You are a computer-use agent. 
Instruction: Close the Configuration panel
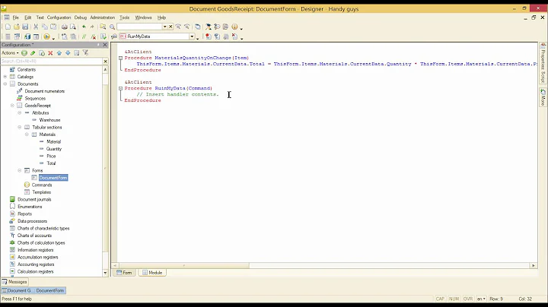[x=105, y=45]
